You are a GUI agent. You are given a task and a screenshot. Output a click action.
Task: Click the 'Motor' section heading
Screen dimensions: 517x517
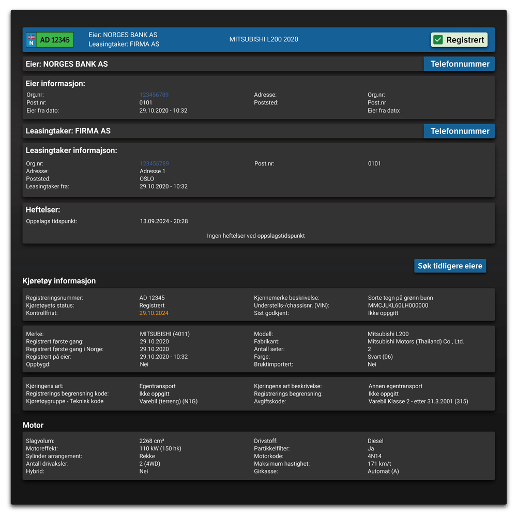click(x=33, y=425)
